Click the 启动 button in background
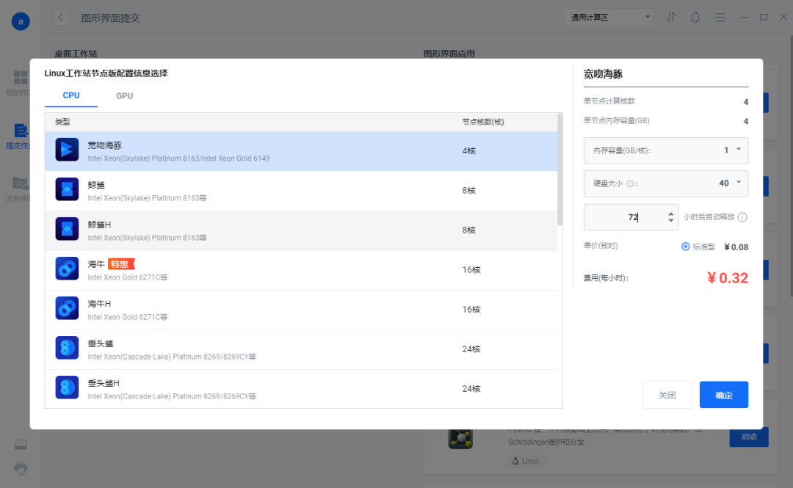The height and width of the screenshot is (488, 793). pyautogui.click(x=748, y=437)
